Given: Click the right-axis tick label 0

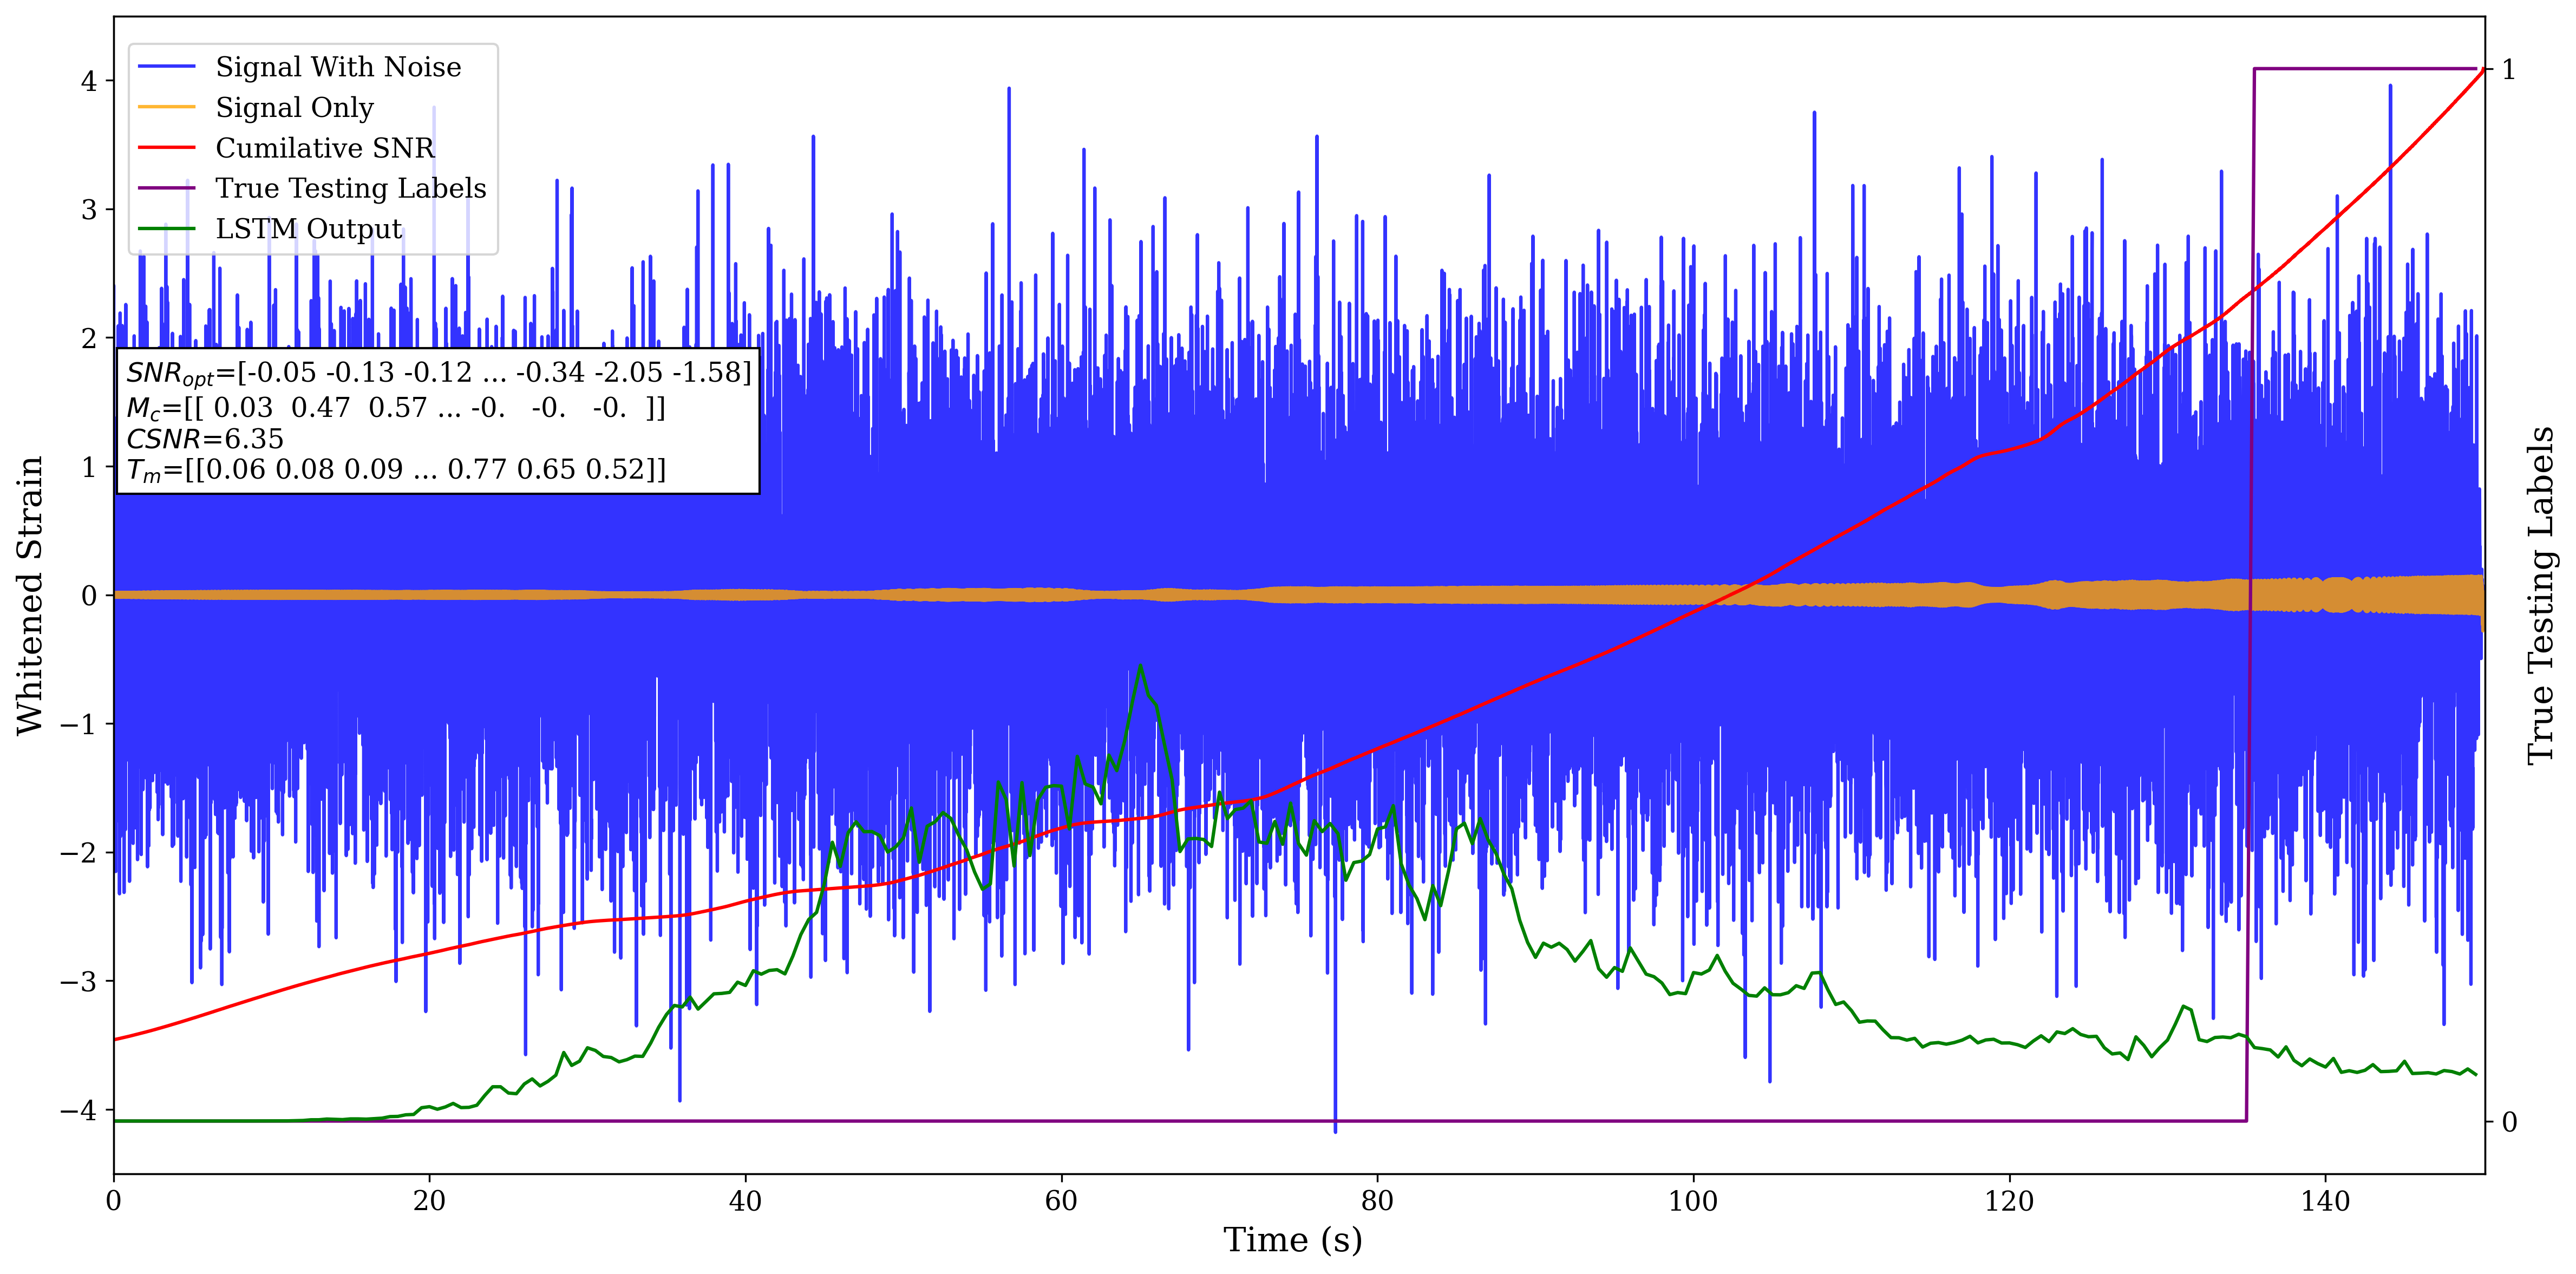Looking at the screenshot, I should (x=2509, y=1122).
